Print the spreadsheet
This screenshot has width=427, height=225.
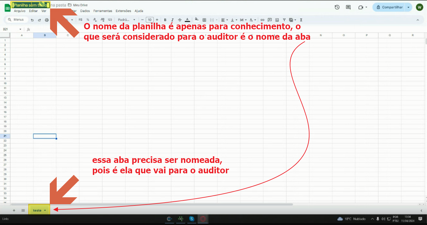[x=47, y=20]
